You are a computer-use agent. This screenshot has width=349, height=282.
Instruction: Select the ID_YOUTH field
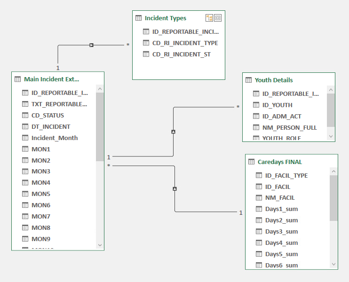(277, 105)
